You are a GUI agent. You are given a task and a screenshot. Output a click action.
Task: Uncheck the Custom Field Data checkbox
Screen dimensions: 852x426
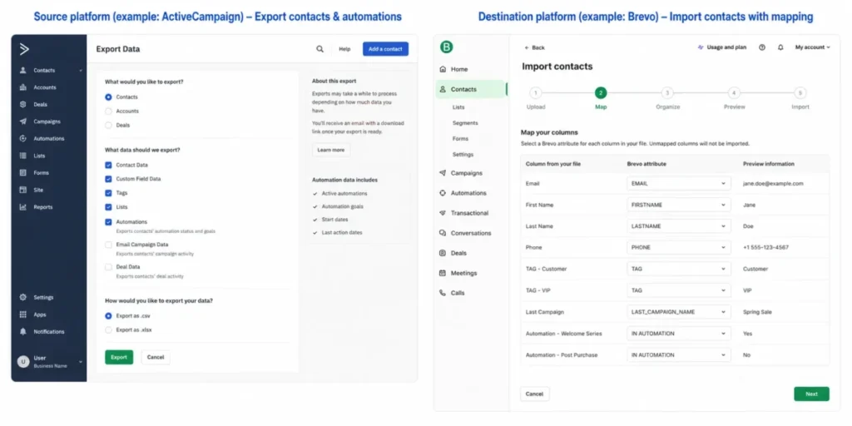click(108, 179)
